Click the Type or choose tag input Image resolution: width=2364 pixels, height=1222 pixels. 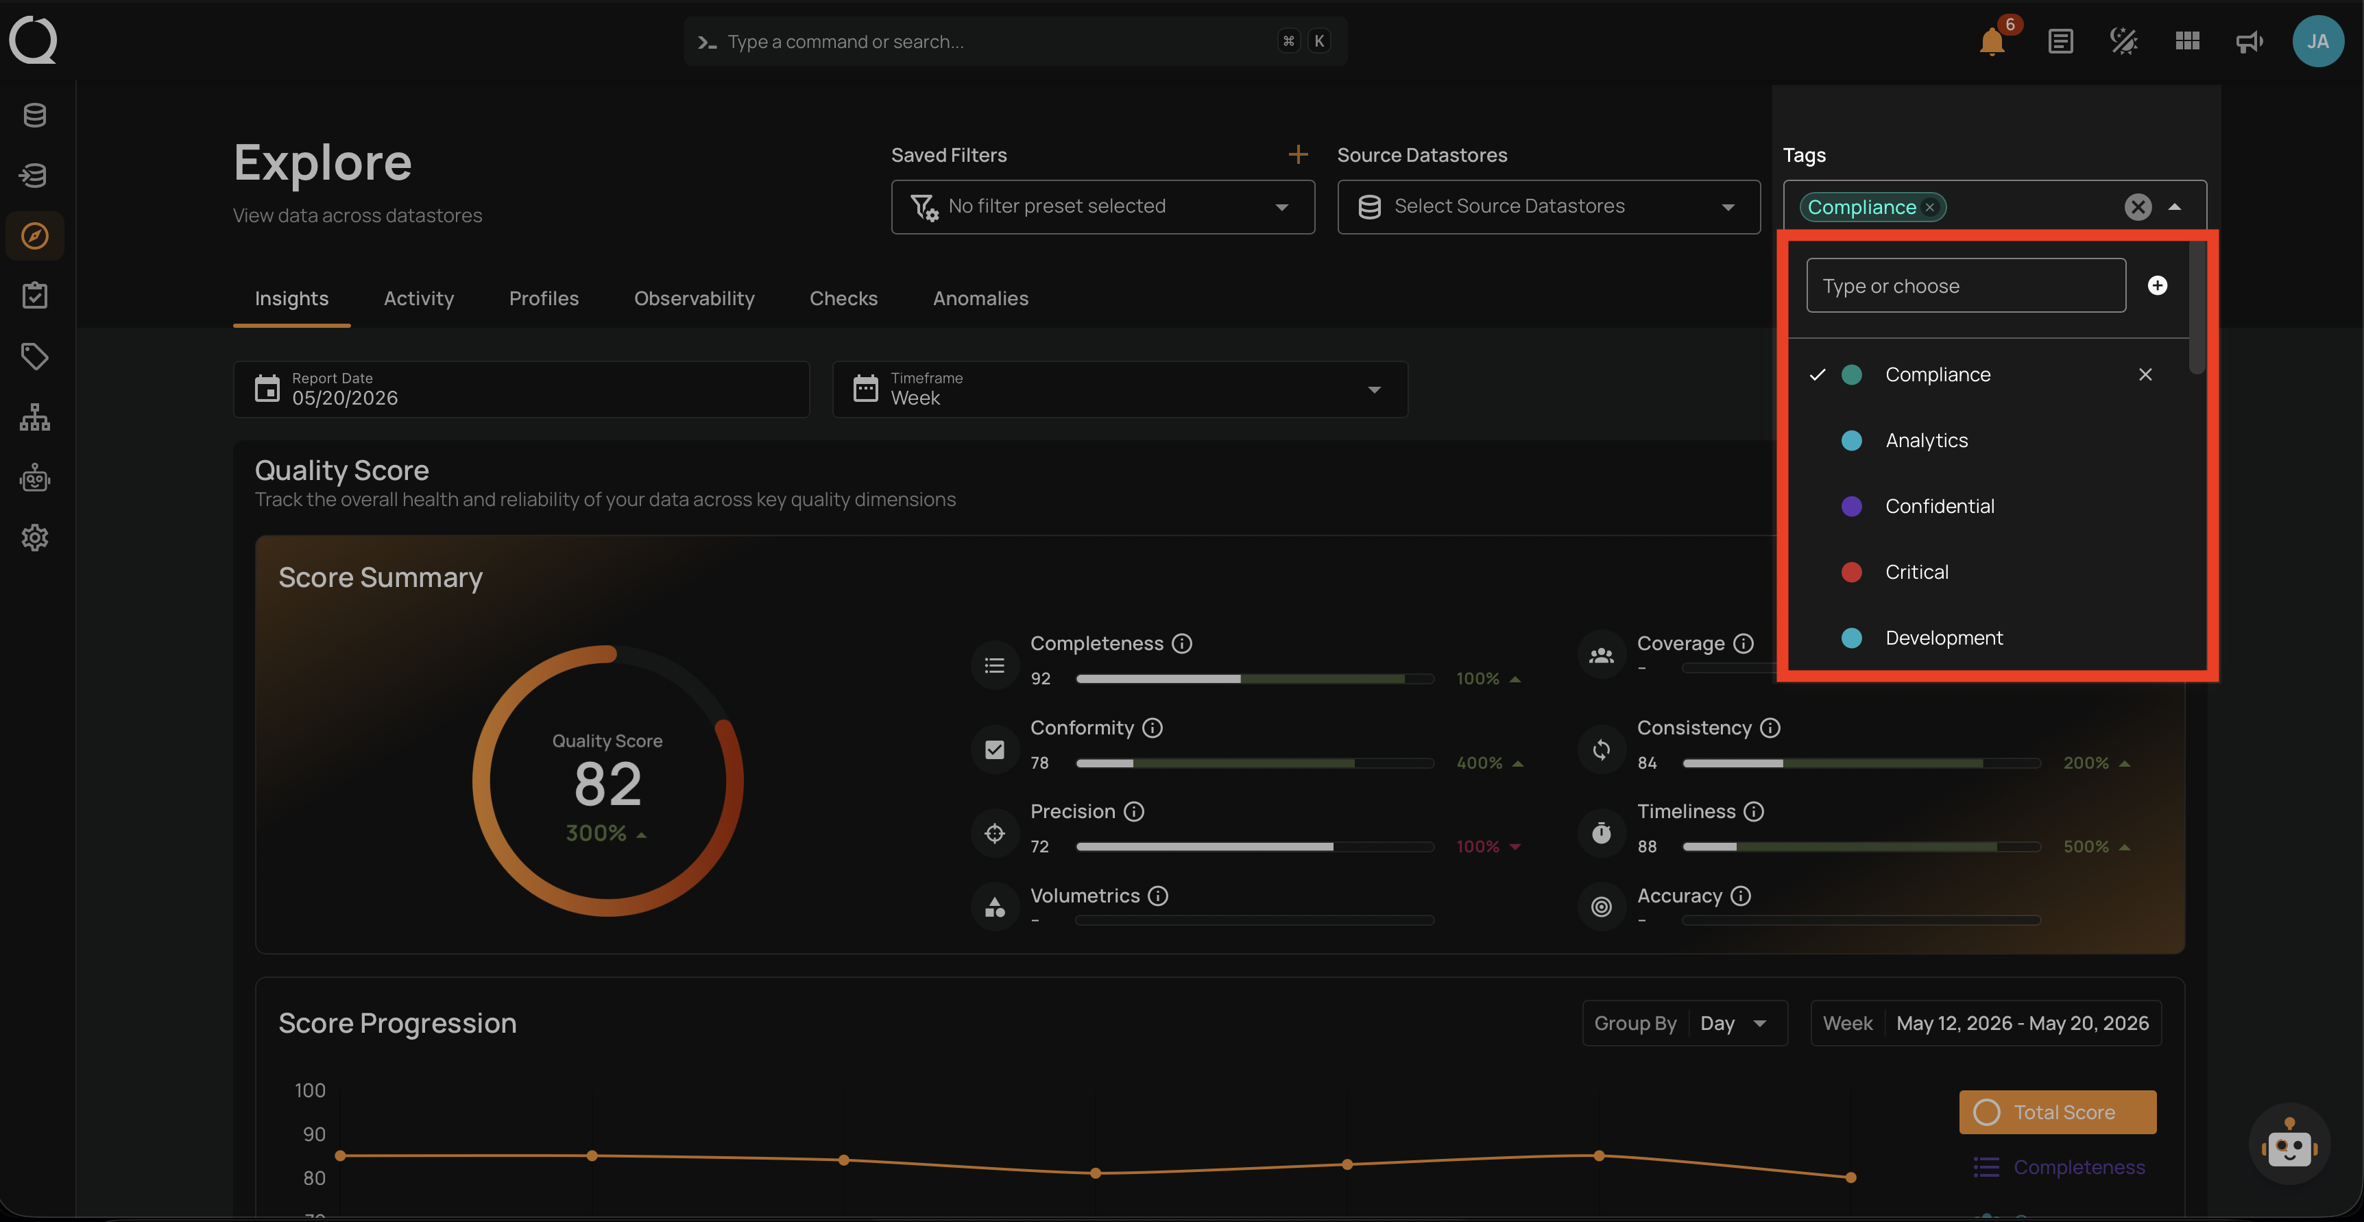(1966, 285)
